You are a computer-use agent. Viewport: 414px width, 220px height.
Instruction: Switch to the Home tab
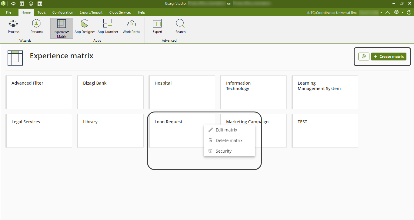pyautogui.click(x=26, y=12)
